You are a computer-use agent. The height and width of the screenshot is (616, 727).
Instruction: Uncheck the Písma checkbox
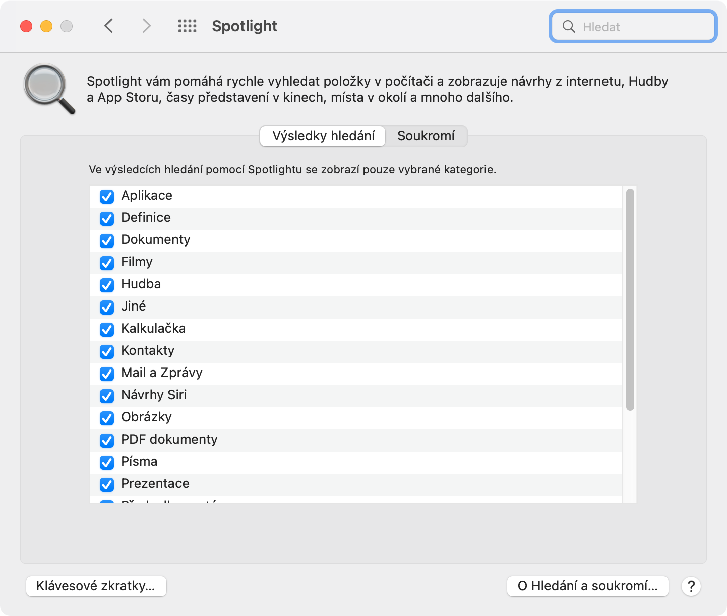[107, 462]
